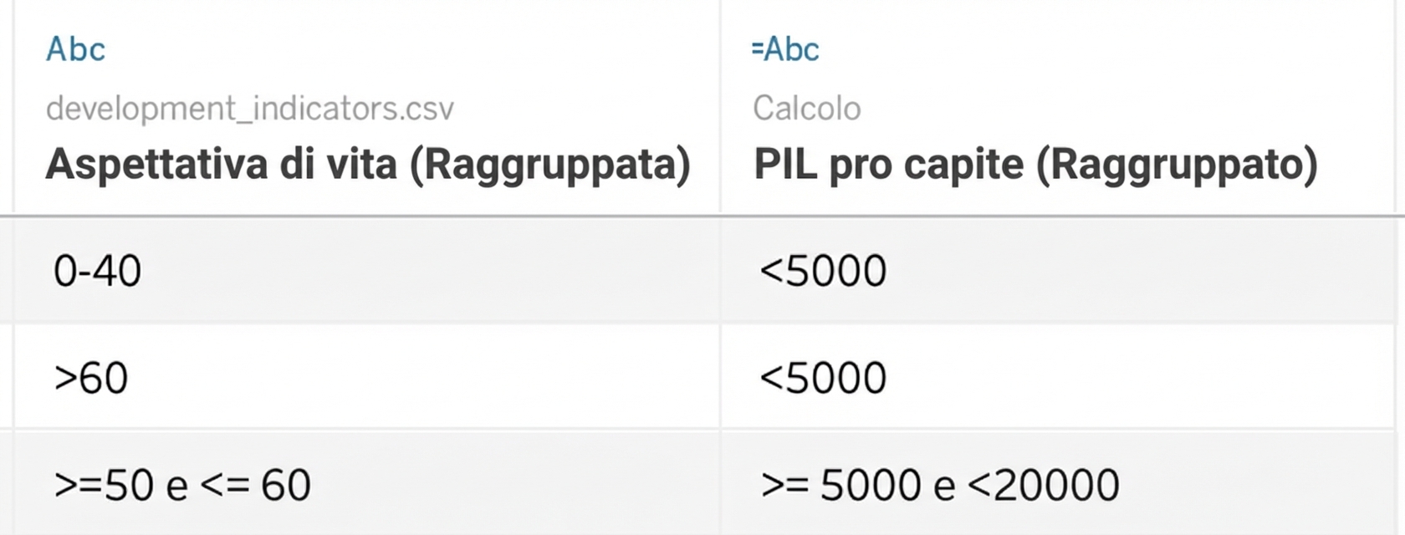The image size is (1405, 535).
Task: Select the >=50 e <= 60 cell
Action: click(x=182, y=485)
